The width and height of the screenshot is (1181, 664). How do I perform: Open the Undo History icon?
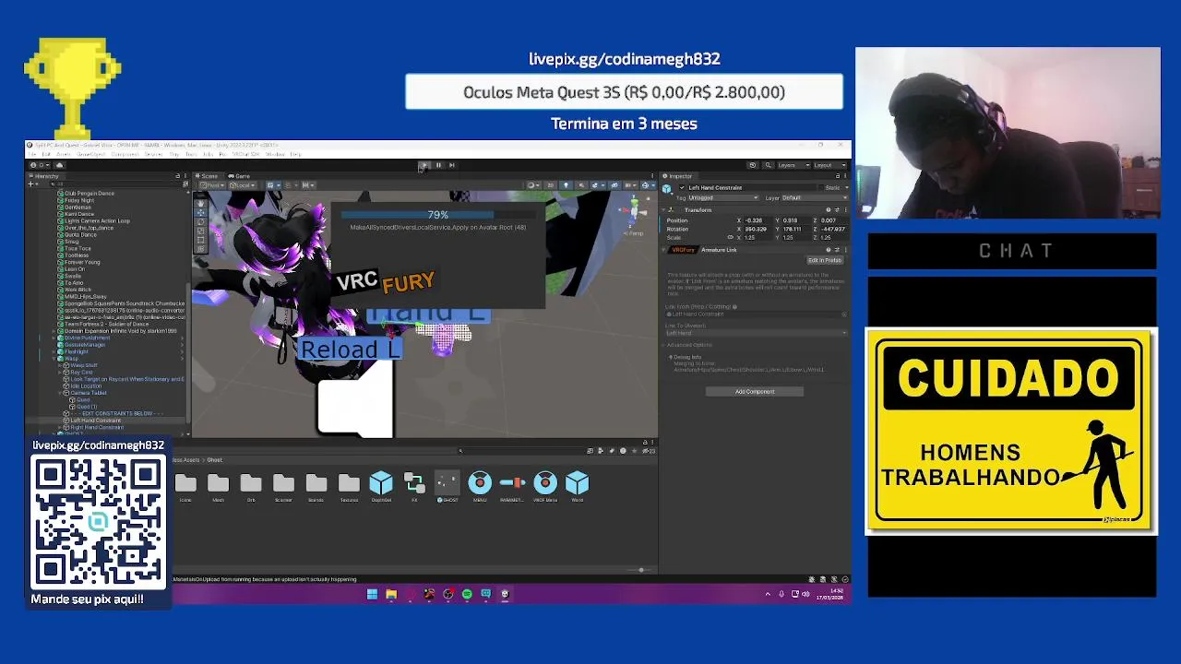click(x=753, y=165)
